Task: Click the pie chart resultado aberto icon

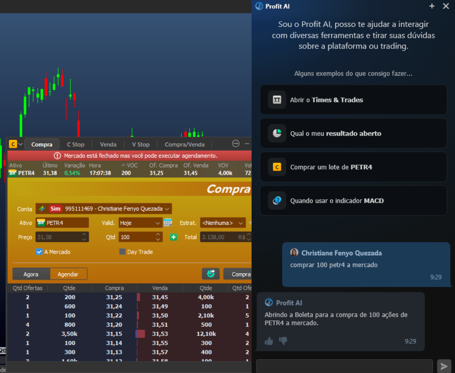Action: pos(277,133)
